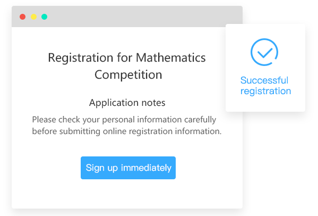Click the green maximize dot

tap(45, 16)
